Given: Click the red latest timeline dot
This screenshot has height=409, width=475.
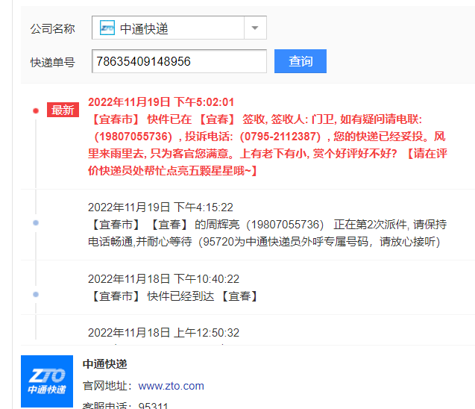Looking at the screenshot, I should click(x=36, y=110).
